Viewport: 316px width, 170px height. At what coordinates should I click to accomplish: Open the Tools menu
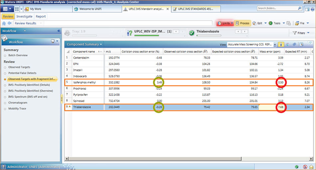[x=277, y=23]
